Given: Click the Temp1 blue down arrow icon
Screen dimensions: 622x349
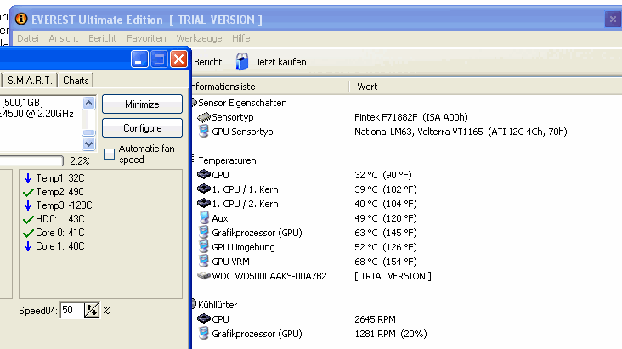Looking at the screenshot, I should click(x=28, y=178).
